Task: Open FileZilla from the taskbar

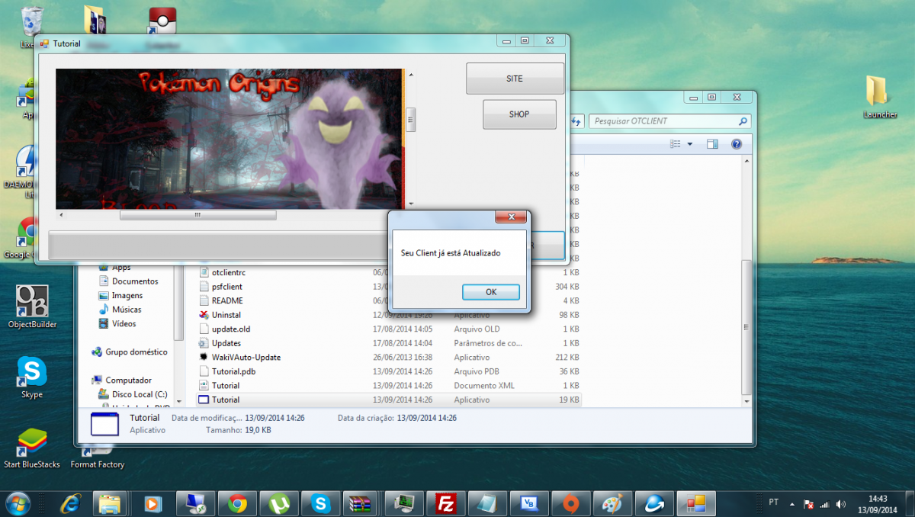Action: pyautogui.click(x=445, y=503)
